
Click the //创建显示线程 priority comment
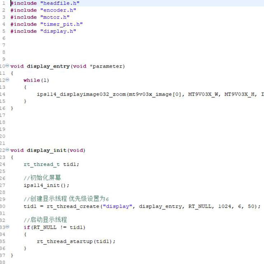(66, 199)
